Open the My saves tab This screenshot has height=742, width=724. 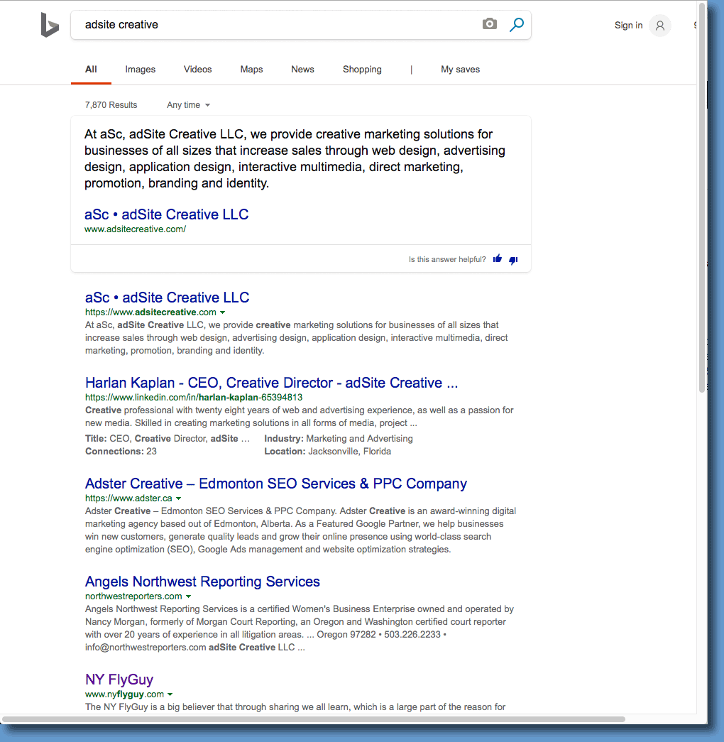coord(460,70)
